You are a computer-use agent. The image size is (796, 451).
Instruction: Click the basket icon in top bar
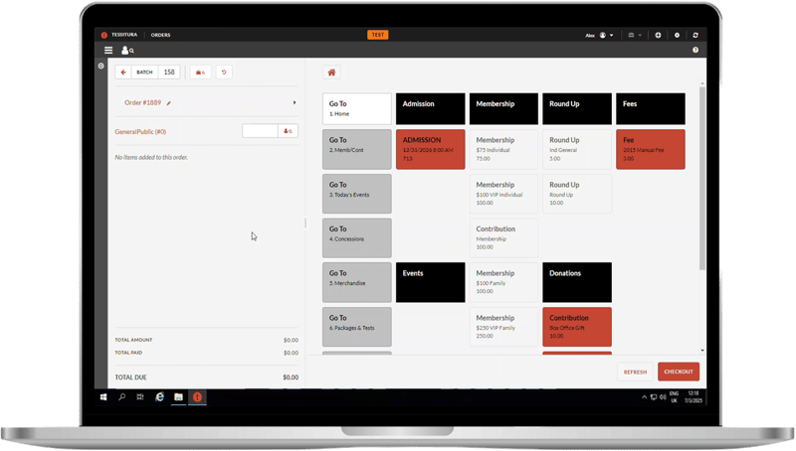(631, 35)
